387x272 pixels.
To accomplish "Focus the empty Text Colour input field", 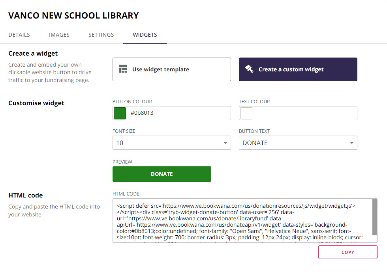I will pos(304,113).
